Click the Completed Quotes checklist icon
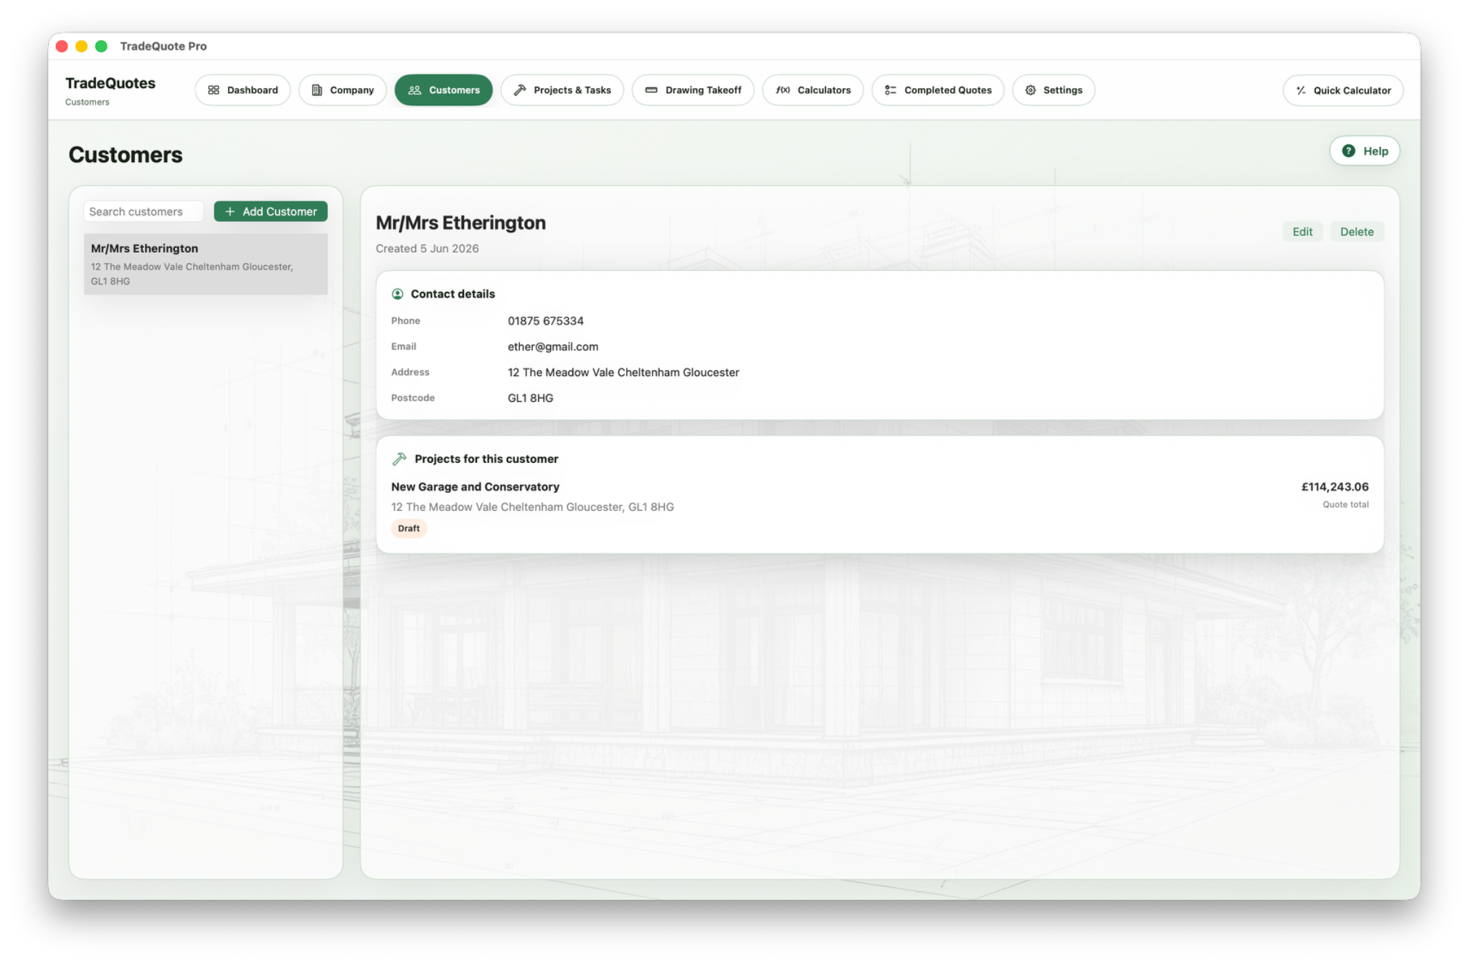This screenshot has height=963, width=1468. [x=890, y=90]
